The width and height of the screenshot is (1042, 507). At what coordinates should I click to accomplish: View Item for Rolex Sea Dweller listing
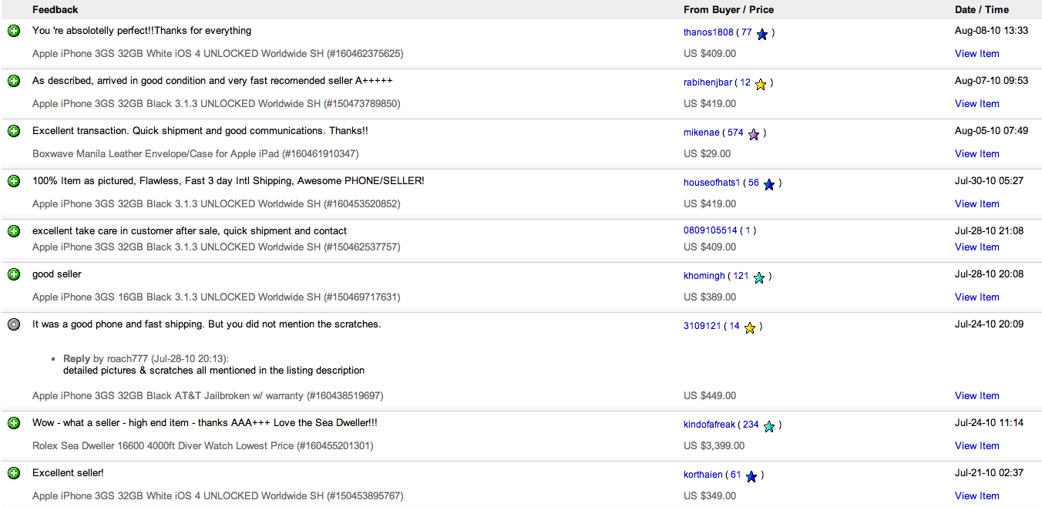pos(976,446)
